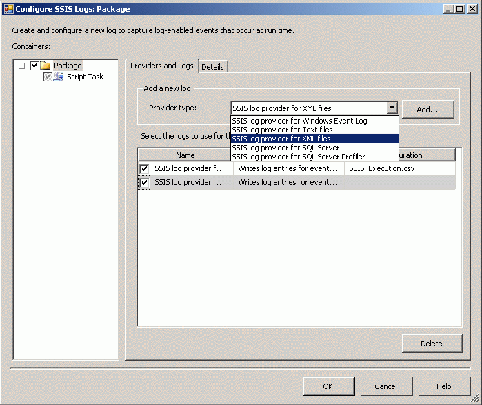Viewport: 482px width, 405px height.
Task: Collapse the Package tree node
Action: (x=21, y=66)
